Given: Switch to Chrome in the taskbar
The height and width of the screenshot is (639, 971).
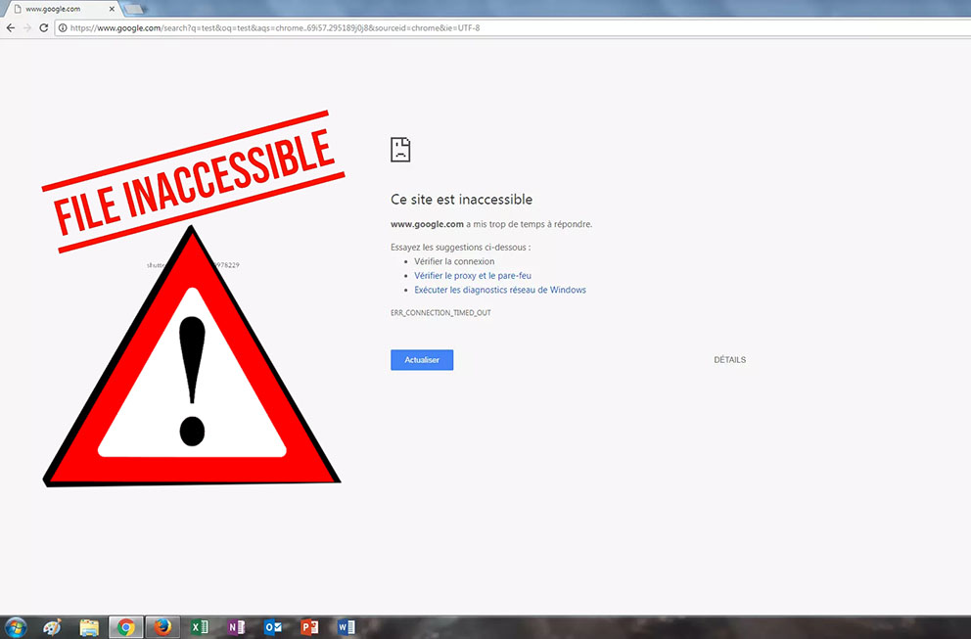Looking at the screenshot, I should 125,627.
